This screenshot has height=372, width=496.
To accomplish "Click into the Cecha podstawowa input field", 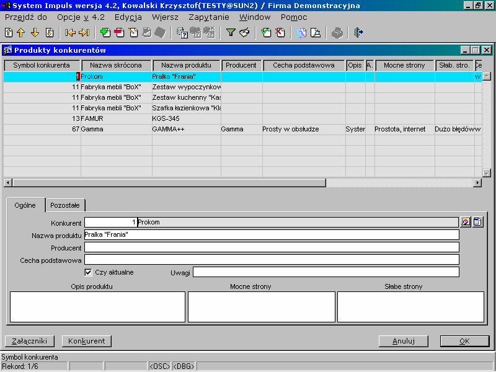I will point(272,259).
